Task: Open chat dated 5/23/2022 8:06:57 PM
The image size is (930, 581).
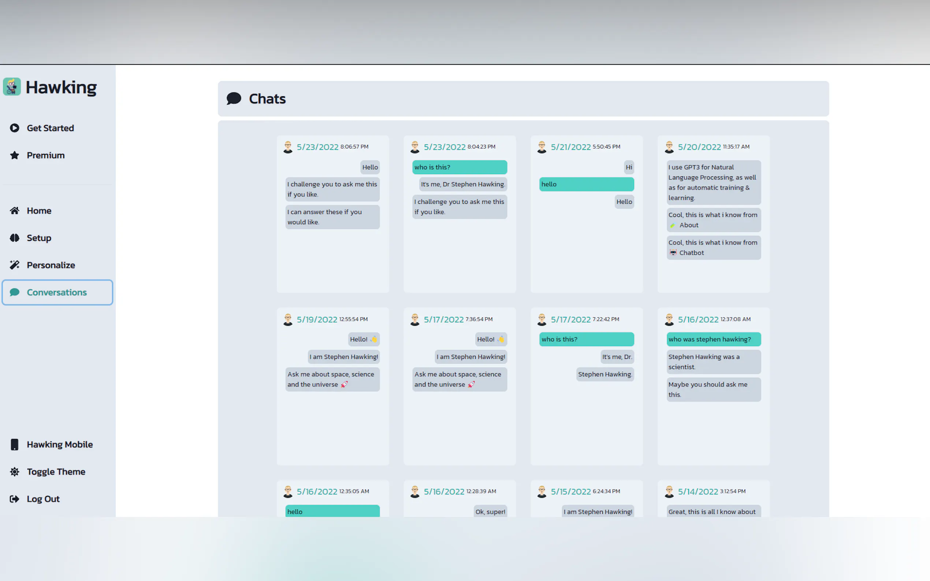Action: pyautogui.click(x=317, y=147)
